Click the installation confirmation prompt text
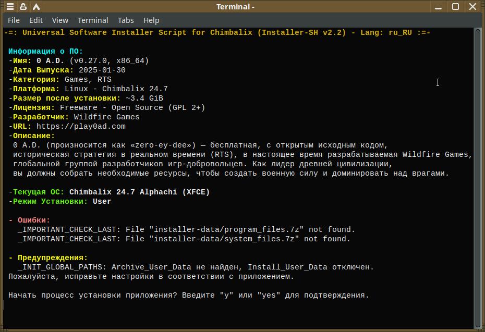The image size is (485, 332). point(188,296)
